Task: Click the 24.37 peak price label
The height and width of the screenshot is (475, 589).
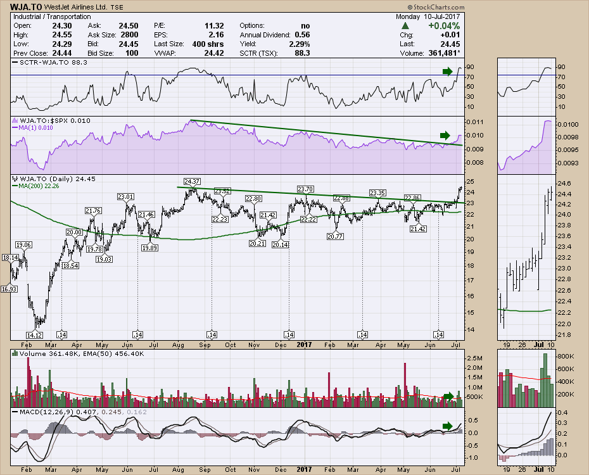Action: pos(192,181)
